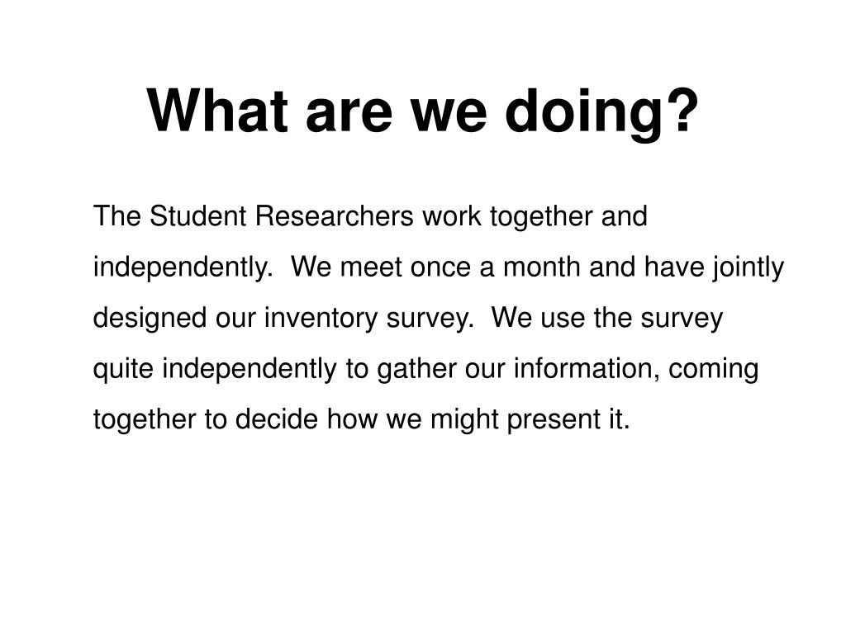Viewport: 846px width, 634px height.
Task: Click the word 'information,' in the fourth line
Action: (587, 369)
